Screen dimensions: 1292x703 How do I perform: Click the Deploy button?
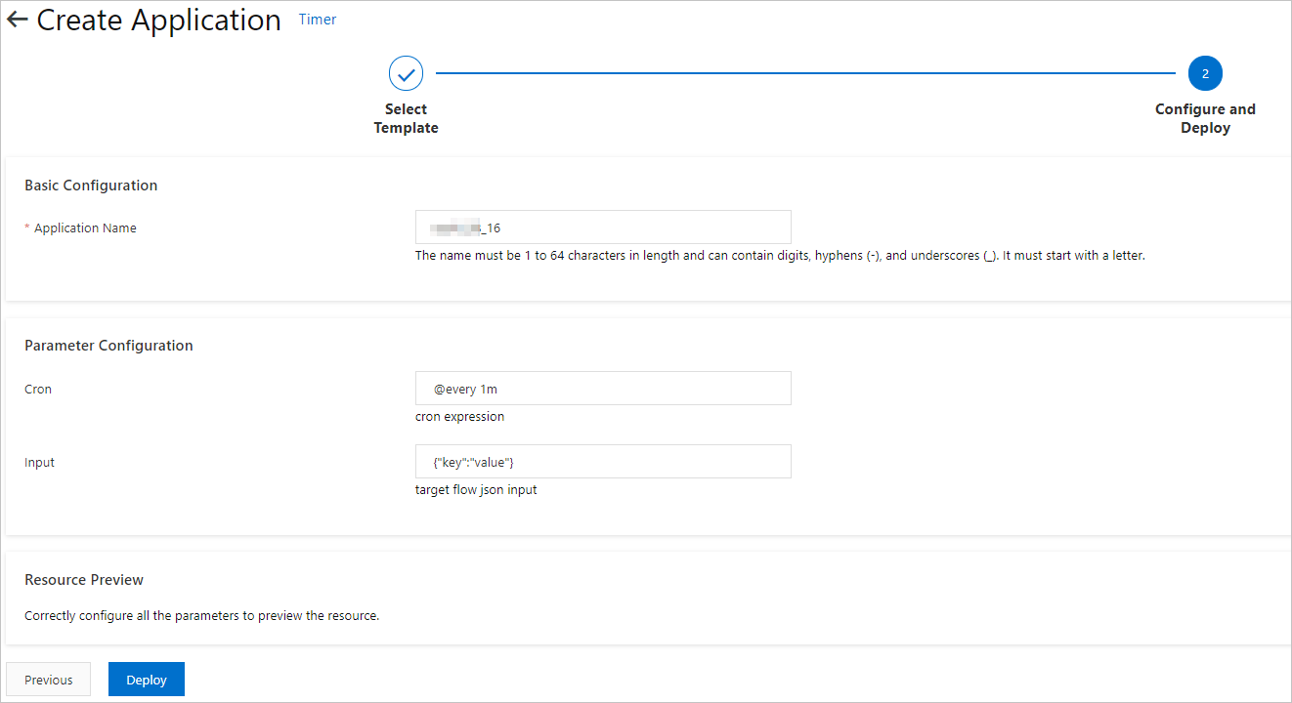pos(146,679)
